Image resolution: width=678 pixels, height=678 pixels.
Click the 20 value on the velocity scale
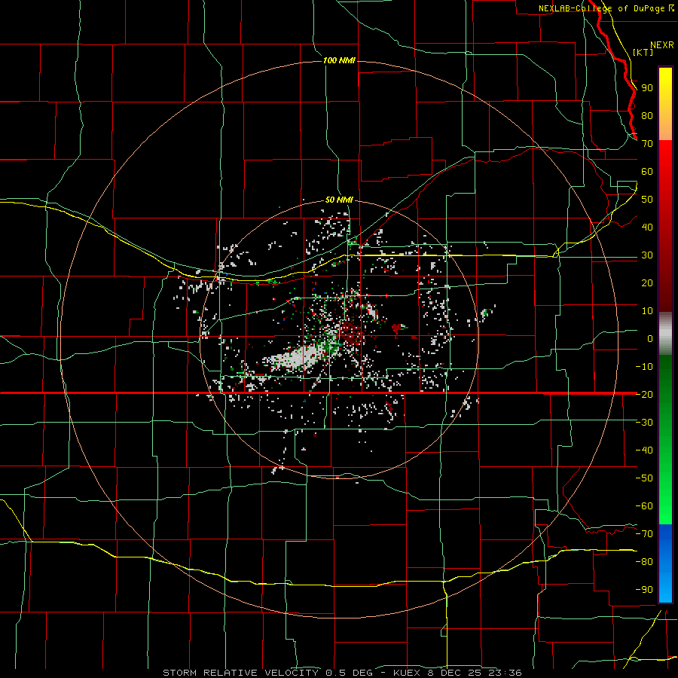647,282
